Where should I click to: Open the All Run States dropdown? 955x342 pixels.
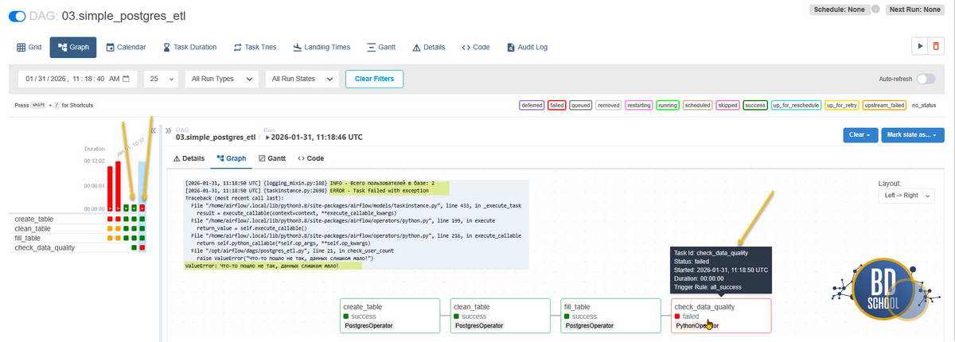[x=302, y=79]
